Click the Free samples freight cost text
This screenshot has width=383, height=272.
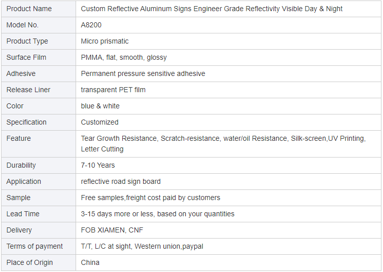[x=151, y=198]
